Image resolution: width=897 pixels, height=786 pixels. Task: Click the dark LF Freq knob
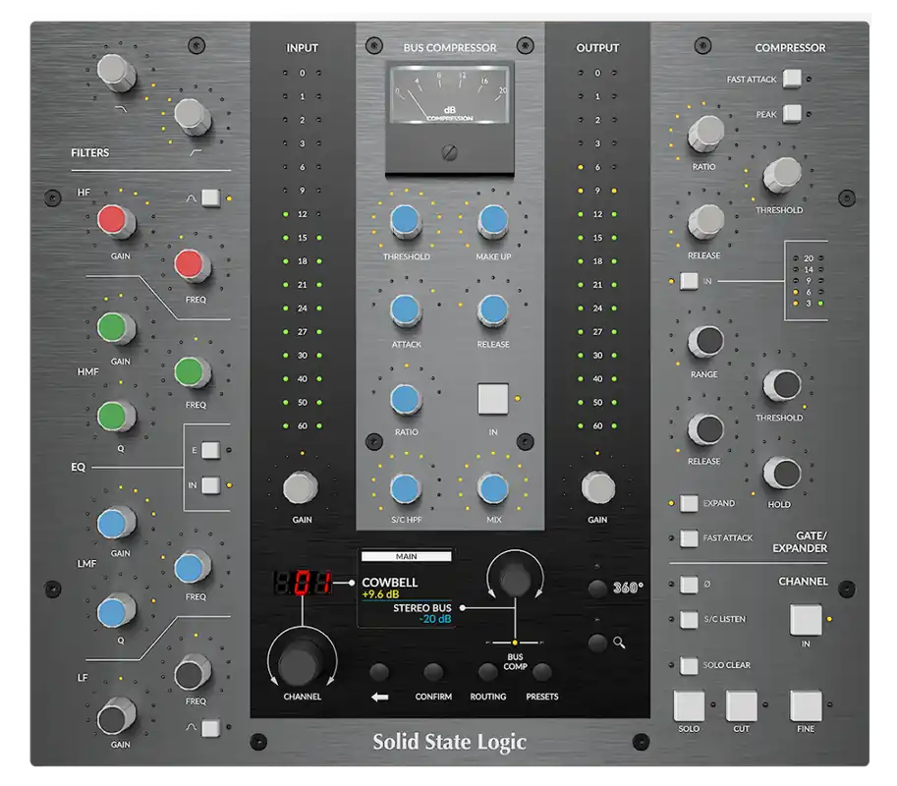pos(193,673)
